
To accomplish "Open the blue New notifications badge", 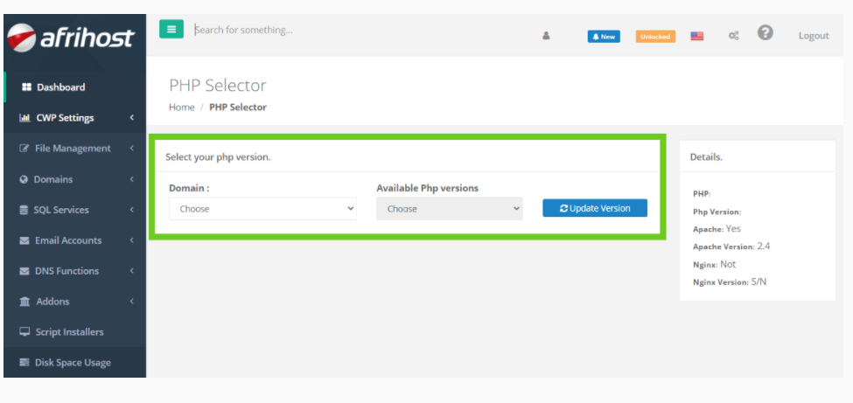I will point(604,37).
